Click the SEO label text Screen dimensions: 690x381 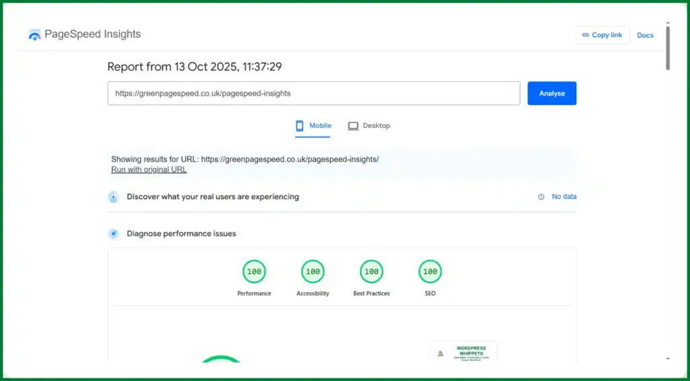tap(430, 293)
